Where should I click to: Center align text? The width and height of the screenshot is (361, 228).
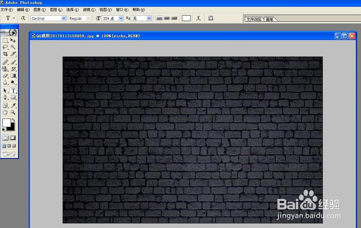pyautogui.click(x=167, y=18)
